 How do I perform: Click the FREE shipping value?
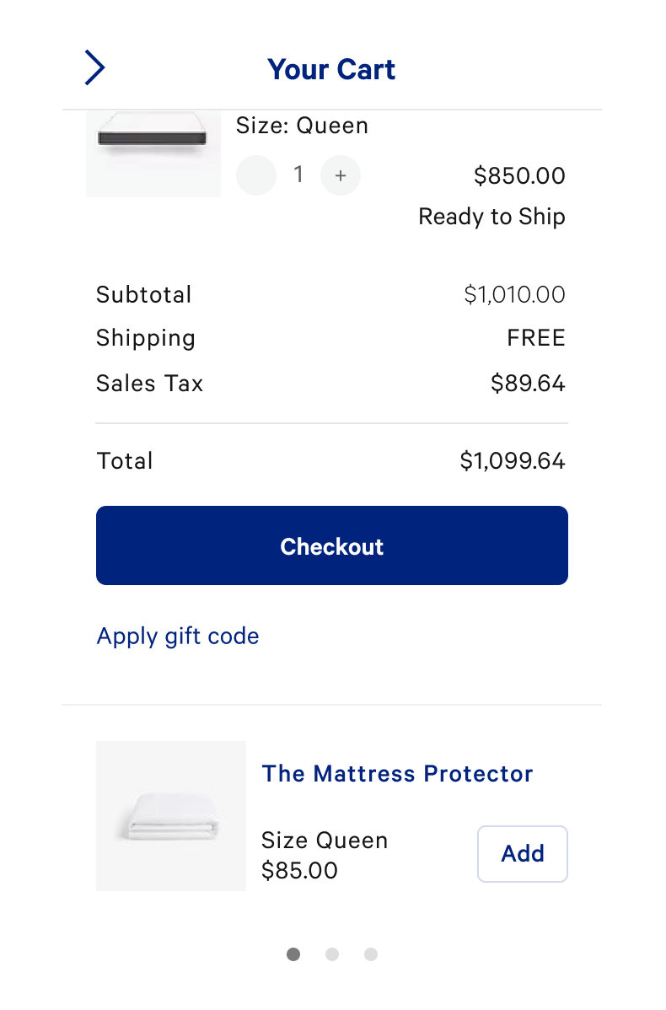click(x=536, y=338)
